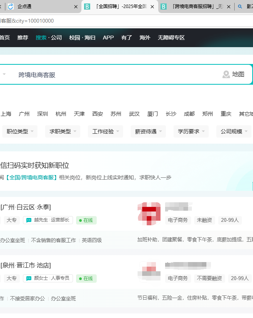This screenshot has height=318, width=253.
Task: Select 杭州 from city list
Action: 61,114
